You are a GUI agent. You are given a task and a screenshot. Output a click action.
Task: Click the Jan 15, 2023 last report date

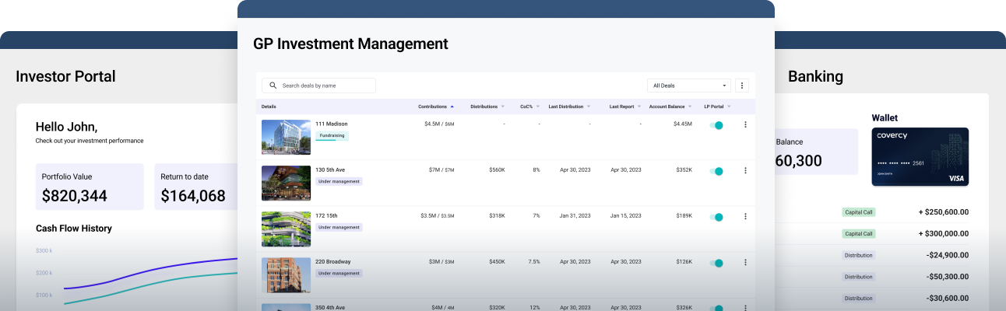[x=626, y=215]
